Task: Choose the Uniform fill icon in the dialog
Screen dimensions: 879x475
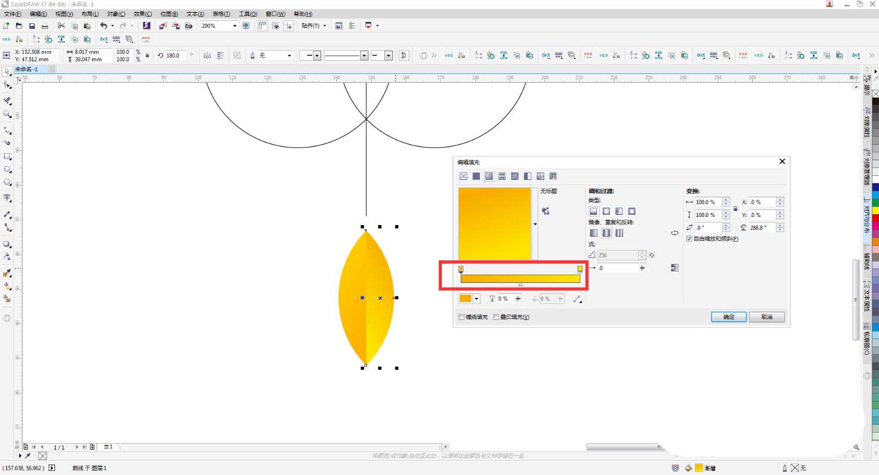Action: click(x=476, y=176)
